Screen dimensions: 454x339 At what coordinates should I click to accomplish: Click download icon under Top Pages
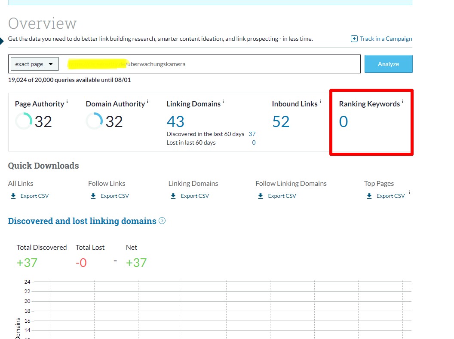tap(369, 196)
